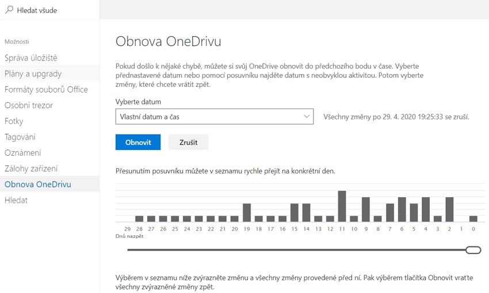489x293 pixels.
Task: Click the bar for day 14
Action: 306,213
